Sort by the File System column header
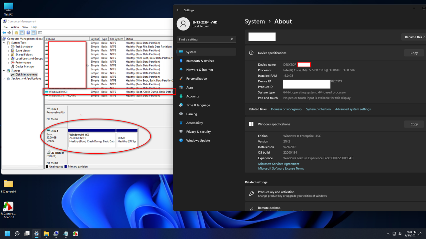 [x=116, y=39]
